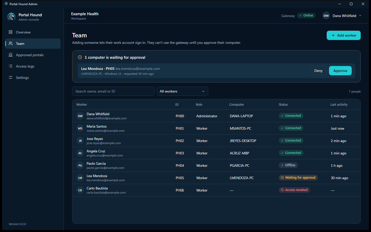Click the PH06 worker ID
This screenshot has height=232, width=371.
[x=180, y=190]
